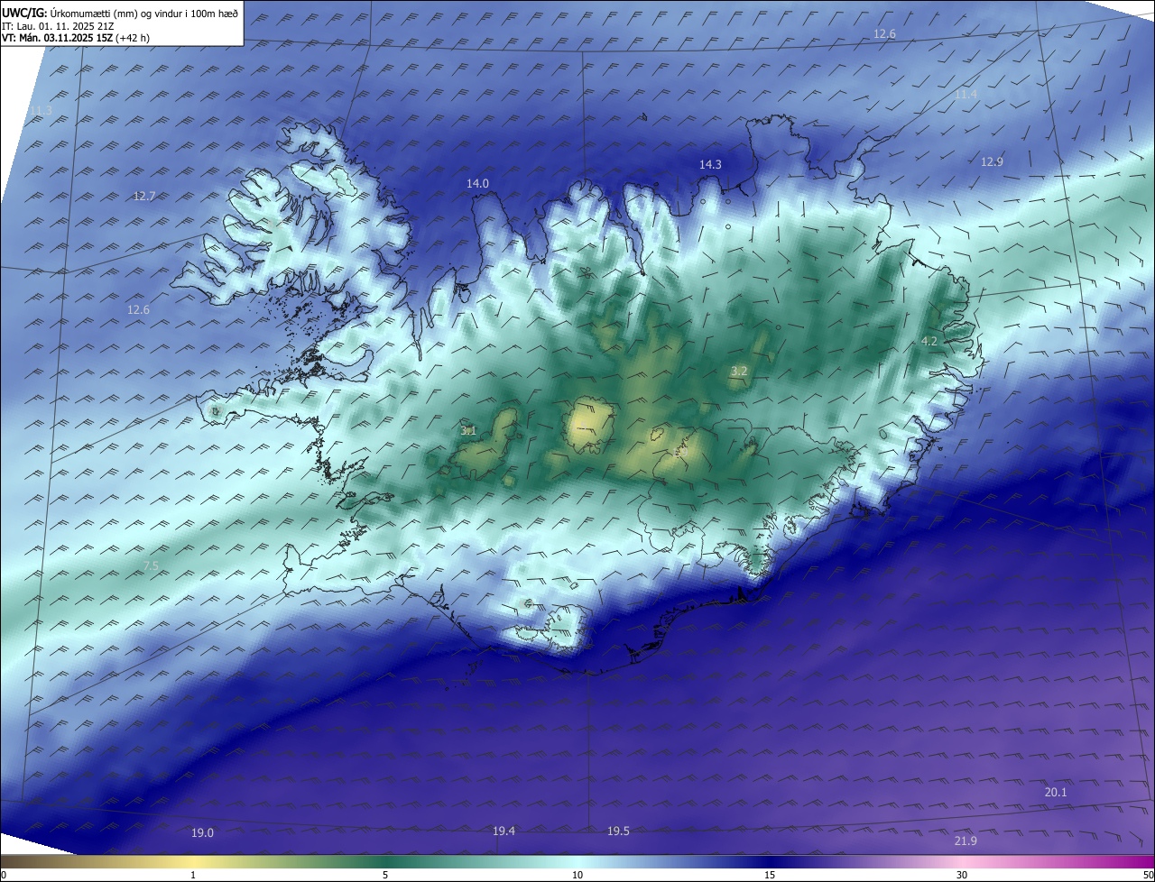Click the title 'UWC/IG: Úrkomumætti (mm) og vindur'

point(120,13)
